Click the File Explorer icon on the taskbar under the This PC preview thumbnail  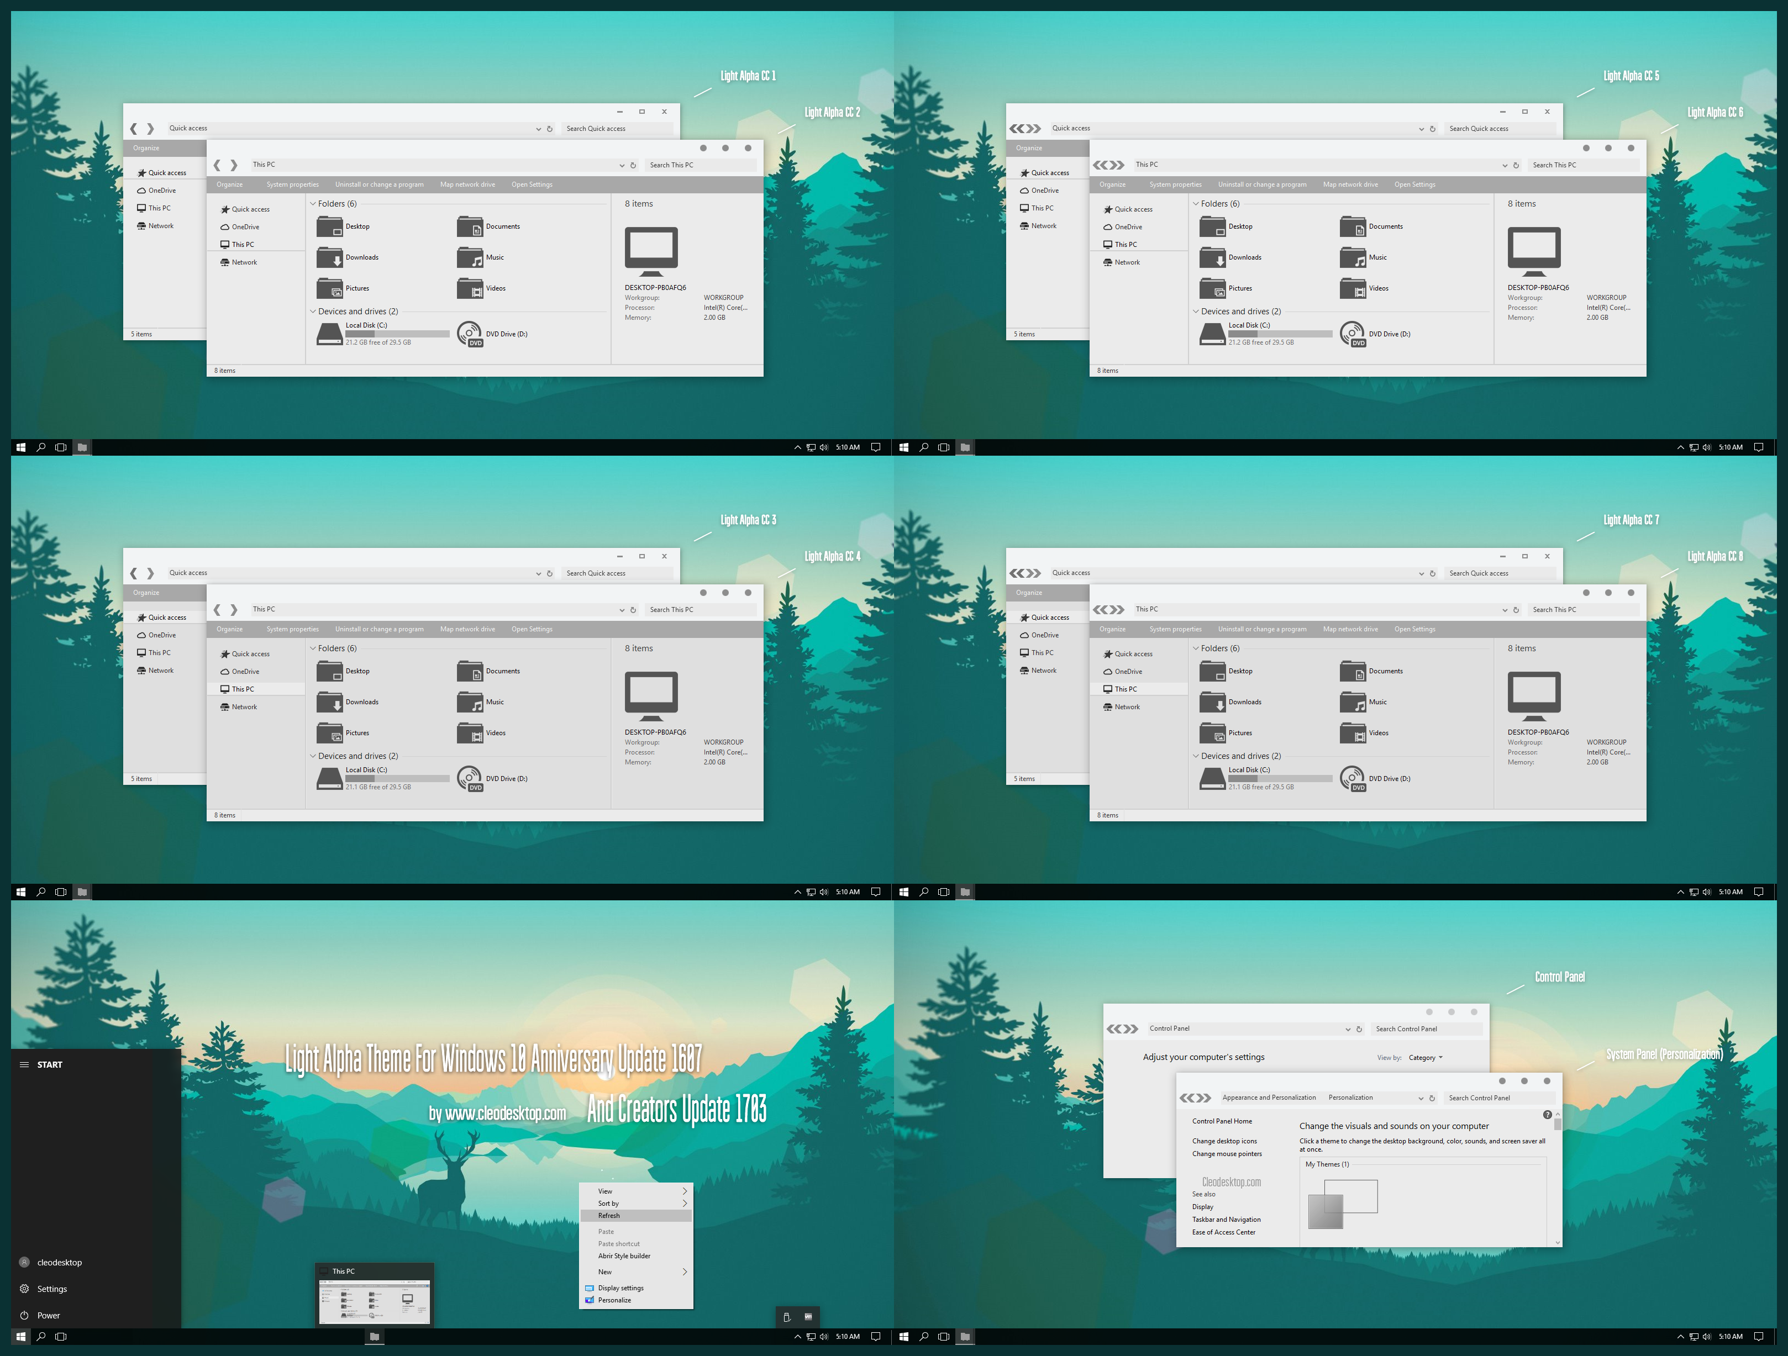coord(374,1337)
